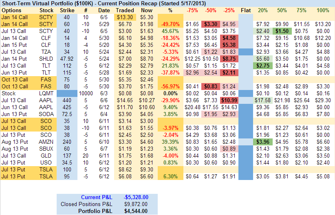Screen dimensions: 335x215
Task: Select the Strike column header
Action: click(x=66, y=10)
